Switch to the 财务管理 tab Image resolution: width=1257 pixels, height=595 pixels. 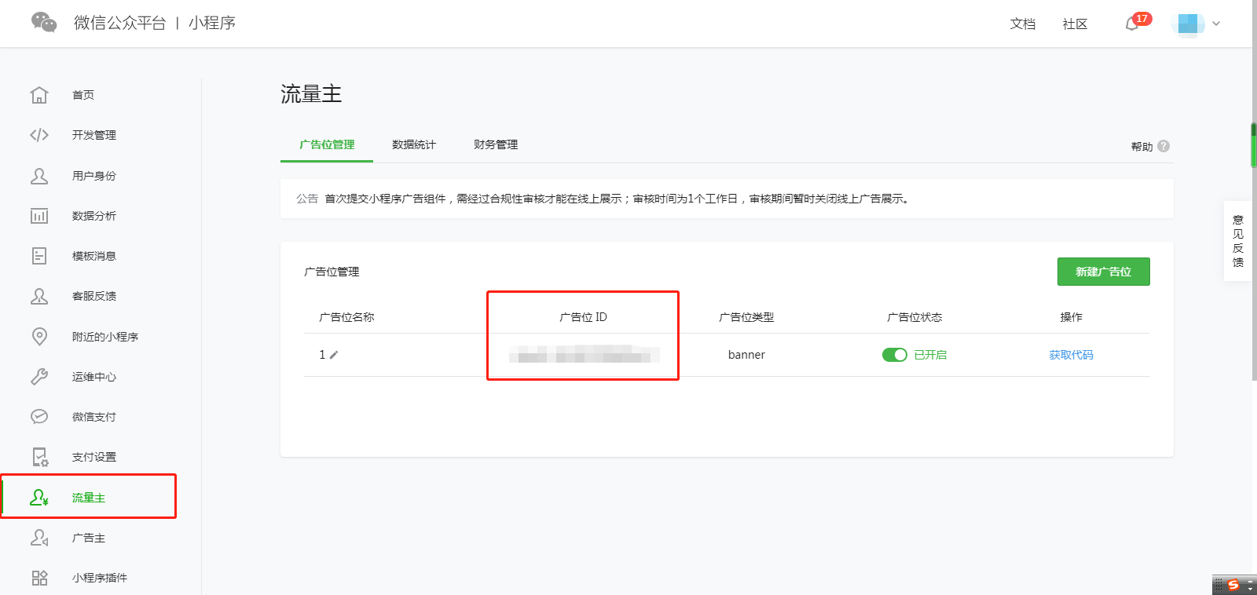click(495, 144)
